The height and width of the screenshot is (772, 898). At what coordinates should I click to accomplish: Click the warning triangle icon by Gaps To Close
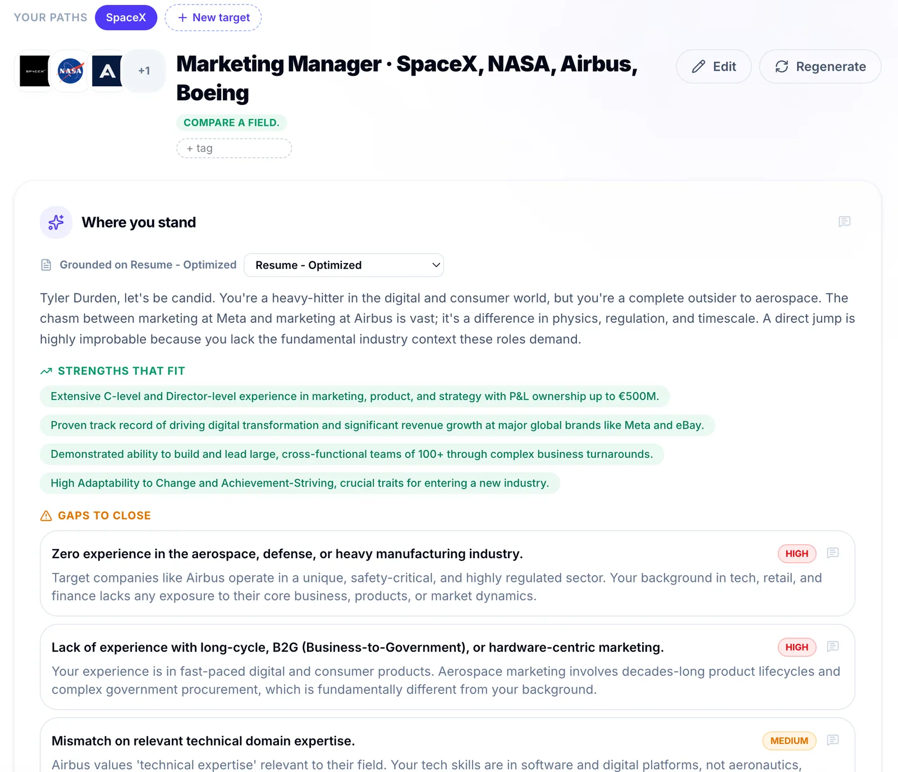point(46,516)
